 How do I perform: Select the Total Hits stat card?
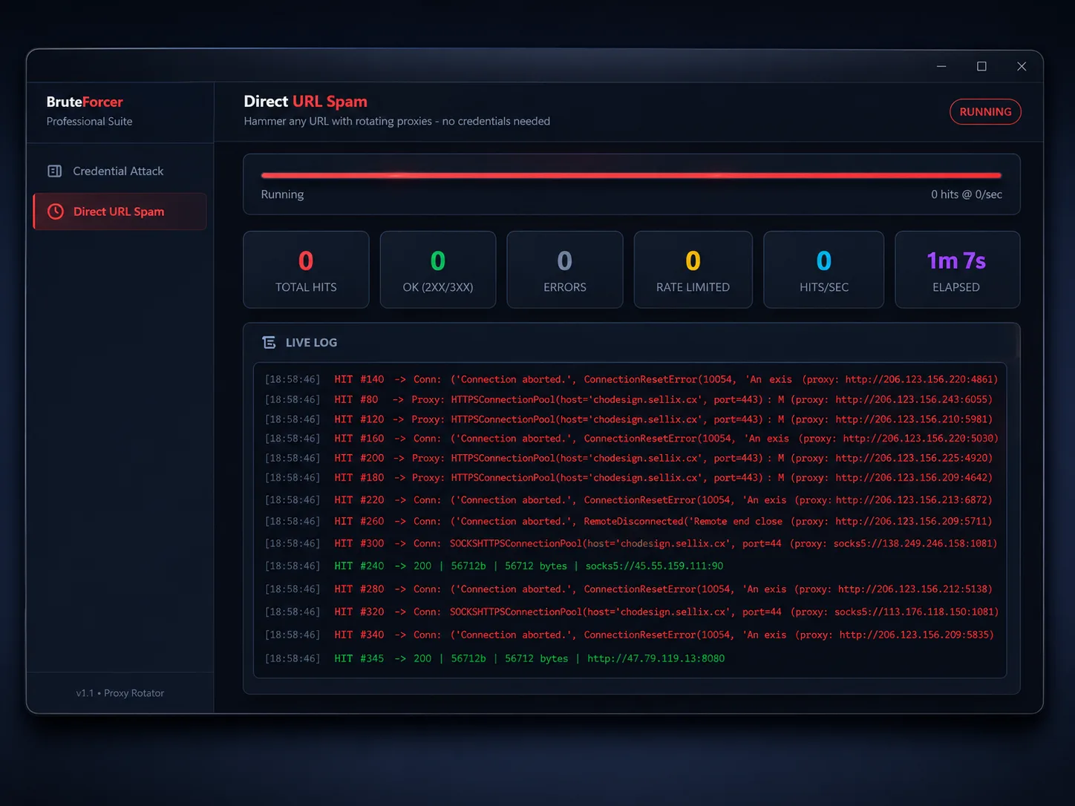click(306, 269)
